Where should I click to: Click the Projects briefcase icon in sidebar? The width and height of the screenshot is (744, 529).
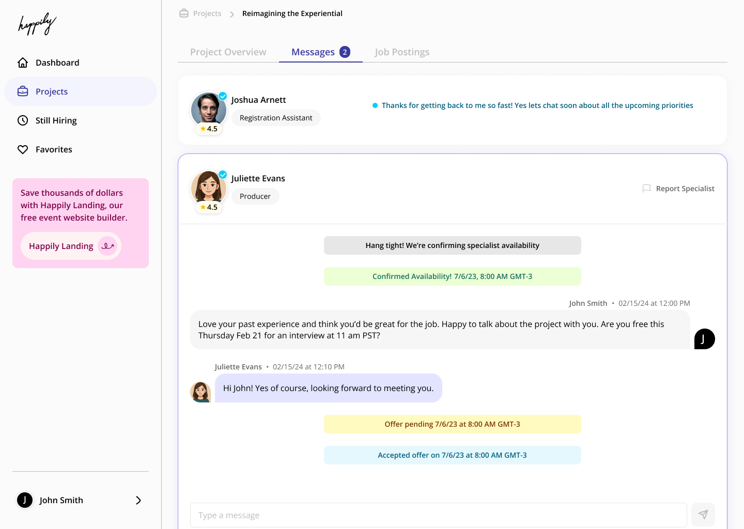[23, 91]
